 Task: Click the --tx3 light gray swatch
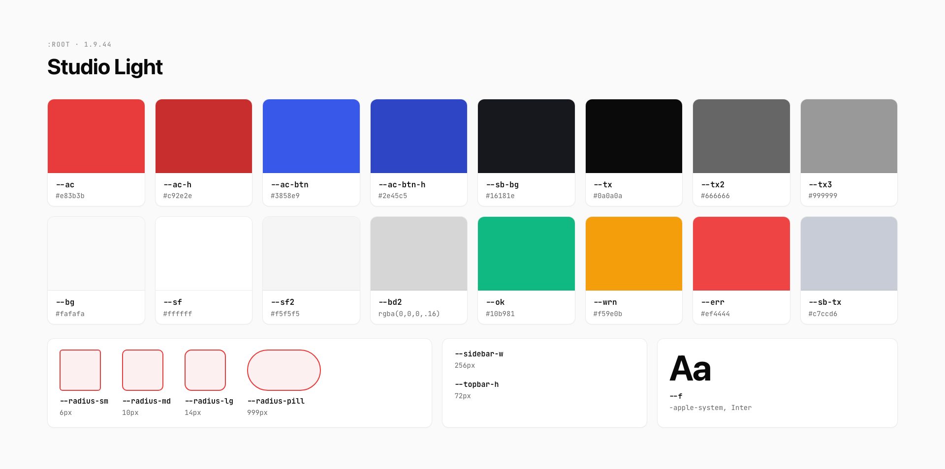click(x=849, y=136)
